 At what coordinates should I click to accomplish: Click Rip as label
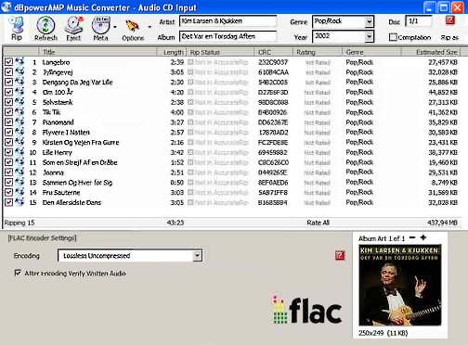(x=449, y=37)
